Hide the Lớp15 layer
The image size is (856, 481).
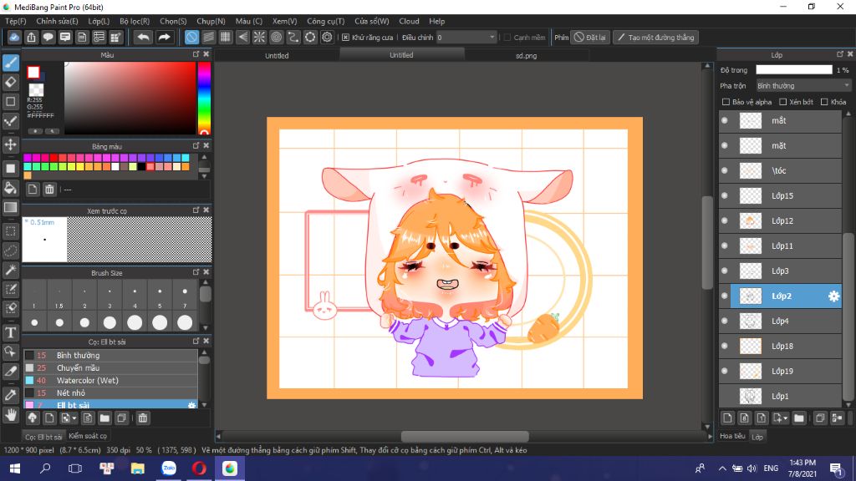[725, 195]
